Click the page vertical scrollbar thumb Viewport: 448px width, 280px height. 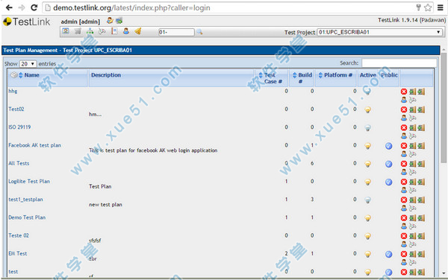pyautogui.click(x=444, y=108)
